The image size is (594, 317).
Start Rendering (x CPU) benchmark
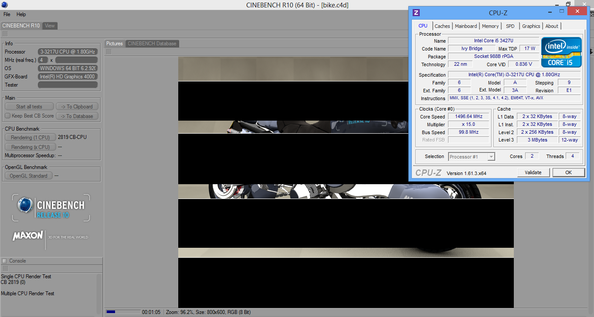coord(31,147)
